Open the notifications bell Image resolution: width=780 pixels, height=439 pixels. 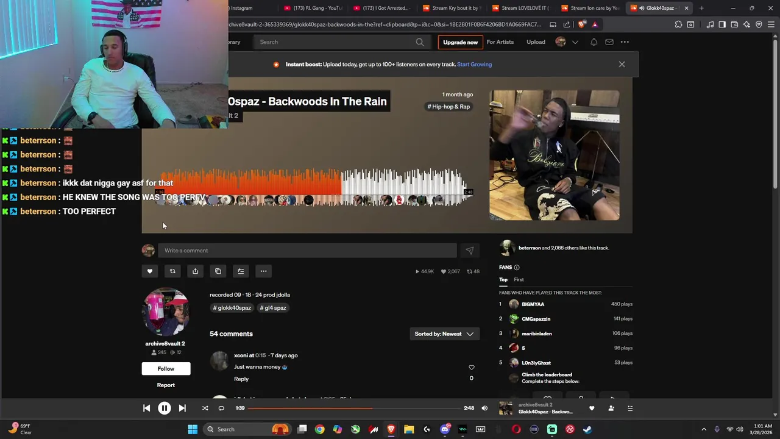tap(594, 42)
